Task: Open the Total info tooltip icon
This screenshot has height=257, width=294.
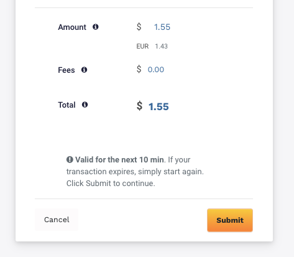Action: point(85,105)
